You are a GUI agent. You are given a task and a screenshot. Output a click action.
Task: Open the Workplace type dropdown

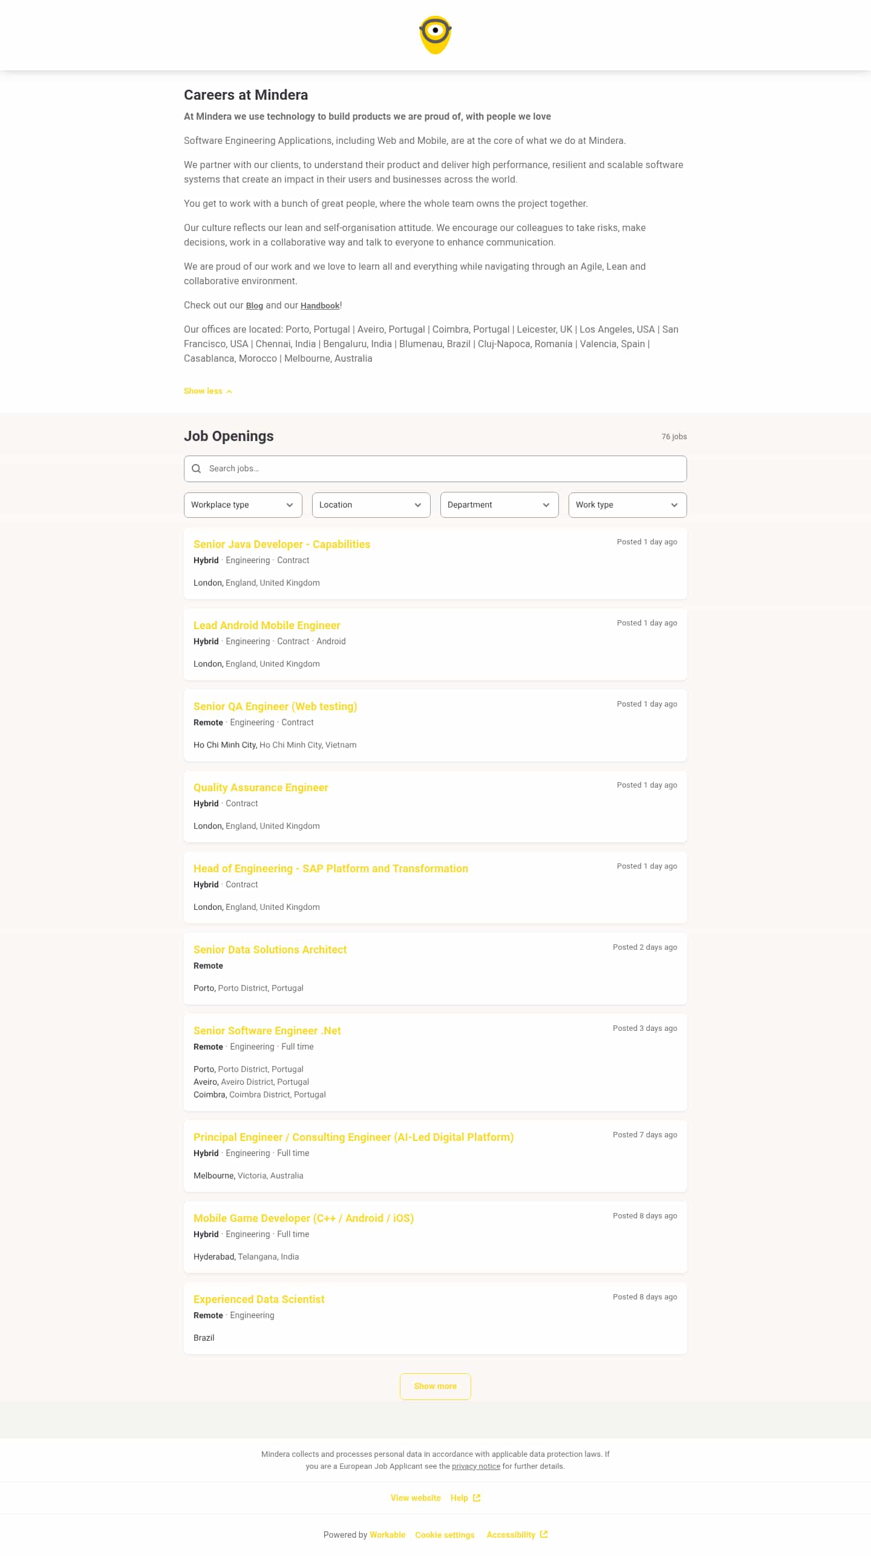click(x=243, y=505)
